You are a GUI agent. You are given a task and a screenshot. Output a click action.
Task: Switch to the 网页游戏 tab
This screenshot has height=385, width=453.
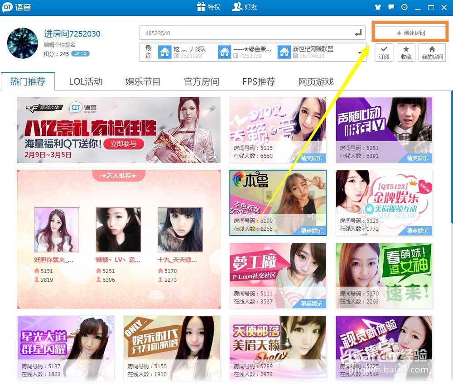316,82
